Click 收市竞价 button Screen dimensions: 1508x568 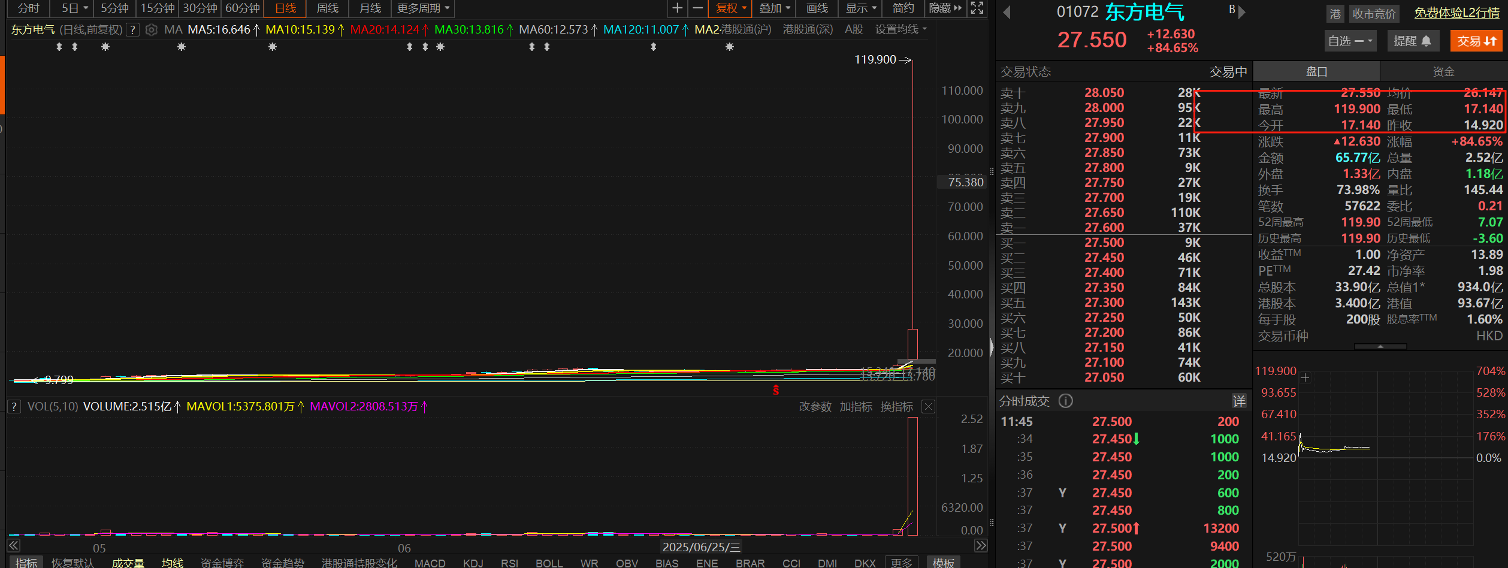tap(1374, 13)
